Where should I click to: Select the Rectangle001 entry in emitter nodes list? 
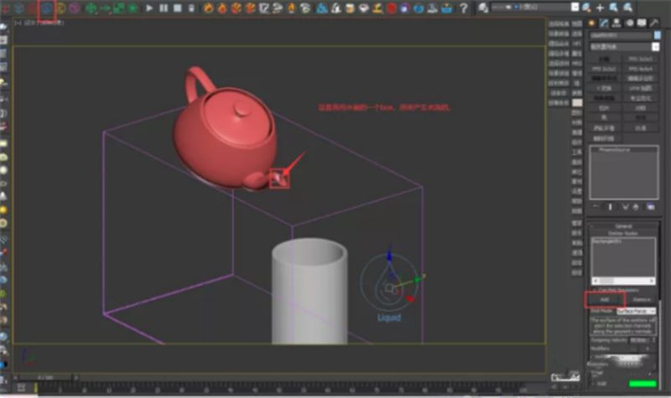pos(606,240)
